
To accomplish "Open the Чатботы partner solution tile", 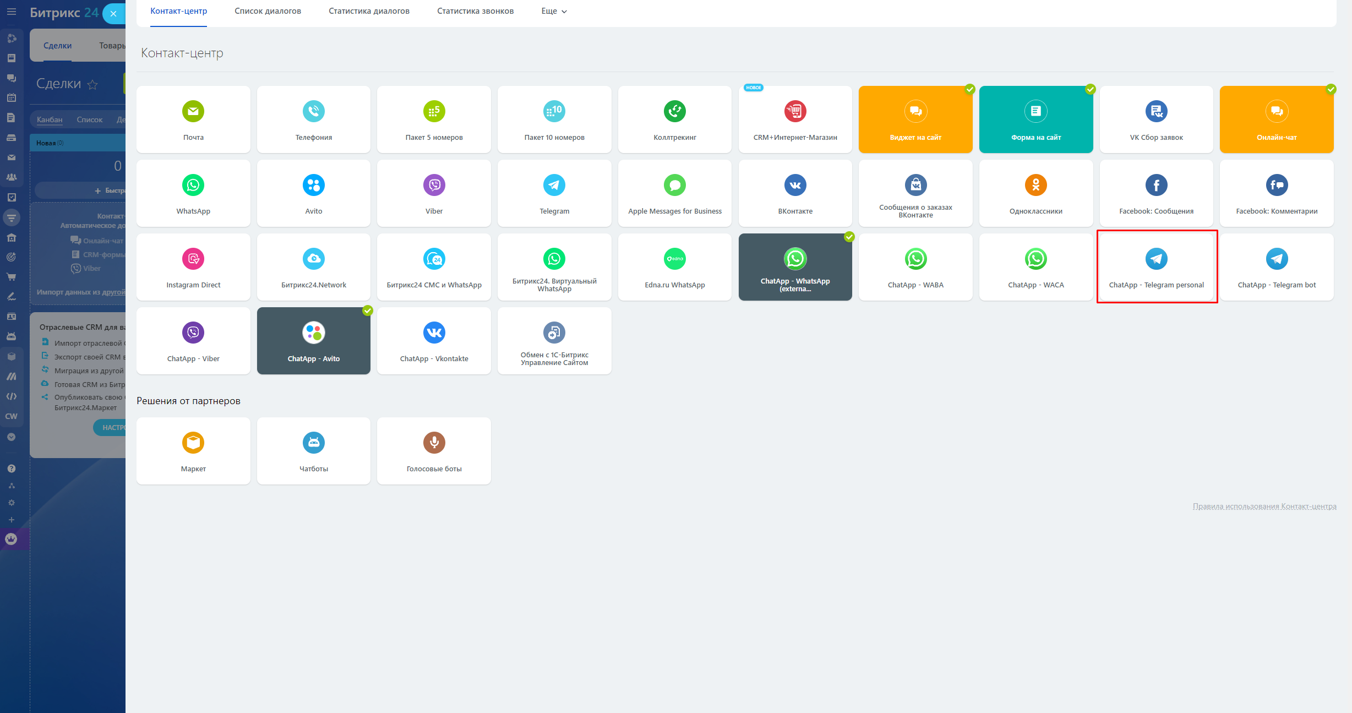I will [313, 451].
